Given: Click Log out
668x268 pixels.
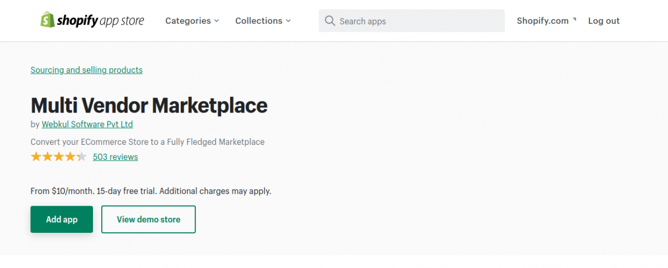Looking at the screenshot, I should [603, 21].
